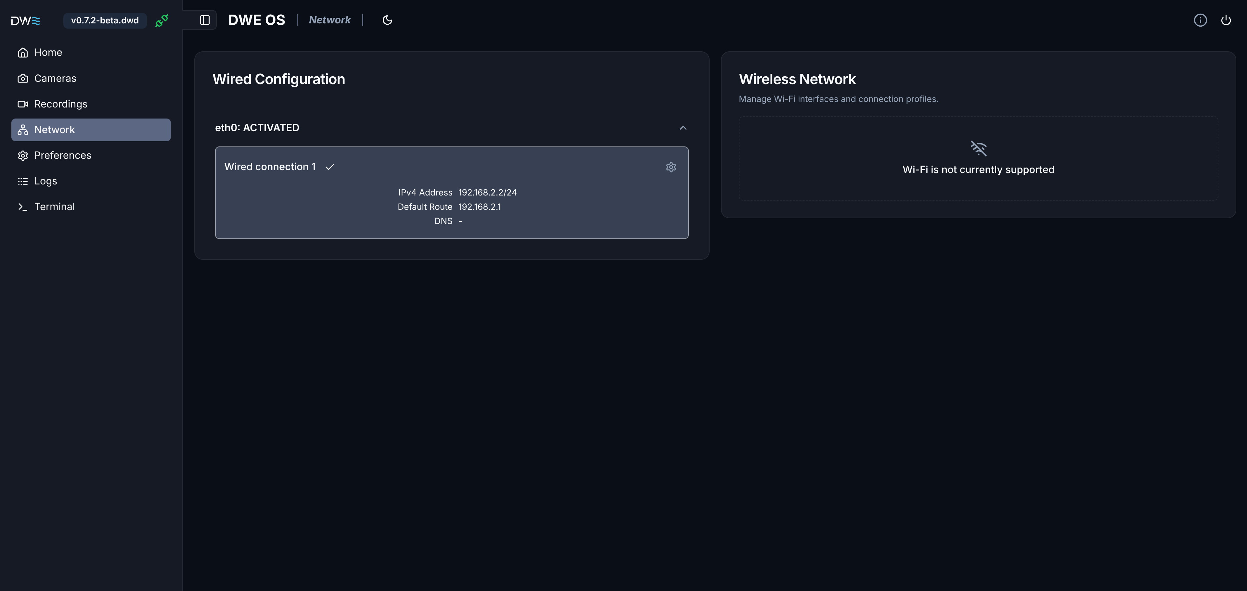Click the power icon in header
The height and width of the screenshot is (591, 1247).
tap(1226, 20)
